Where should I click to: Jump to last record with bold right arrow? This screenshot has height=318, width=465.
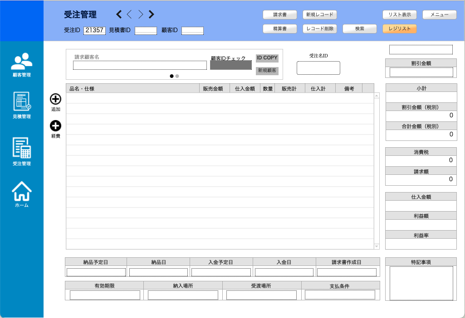(152, 14)
